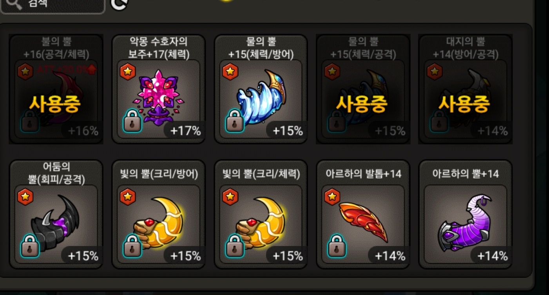Click the search input field

[x=53, y=5]
